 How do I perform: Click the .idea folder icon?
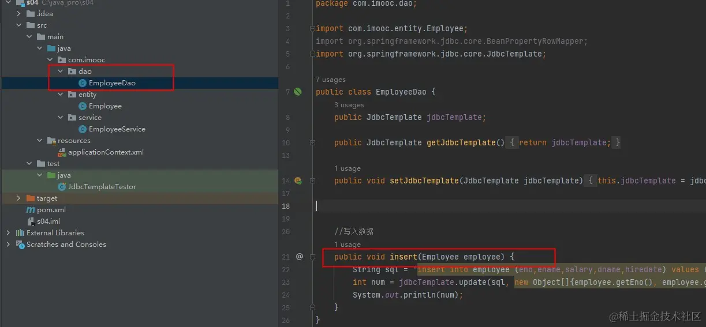click(31, 14)
